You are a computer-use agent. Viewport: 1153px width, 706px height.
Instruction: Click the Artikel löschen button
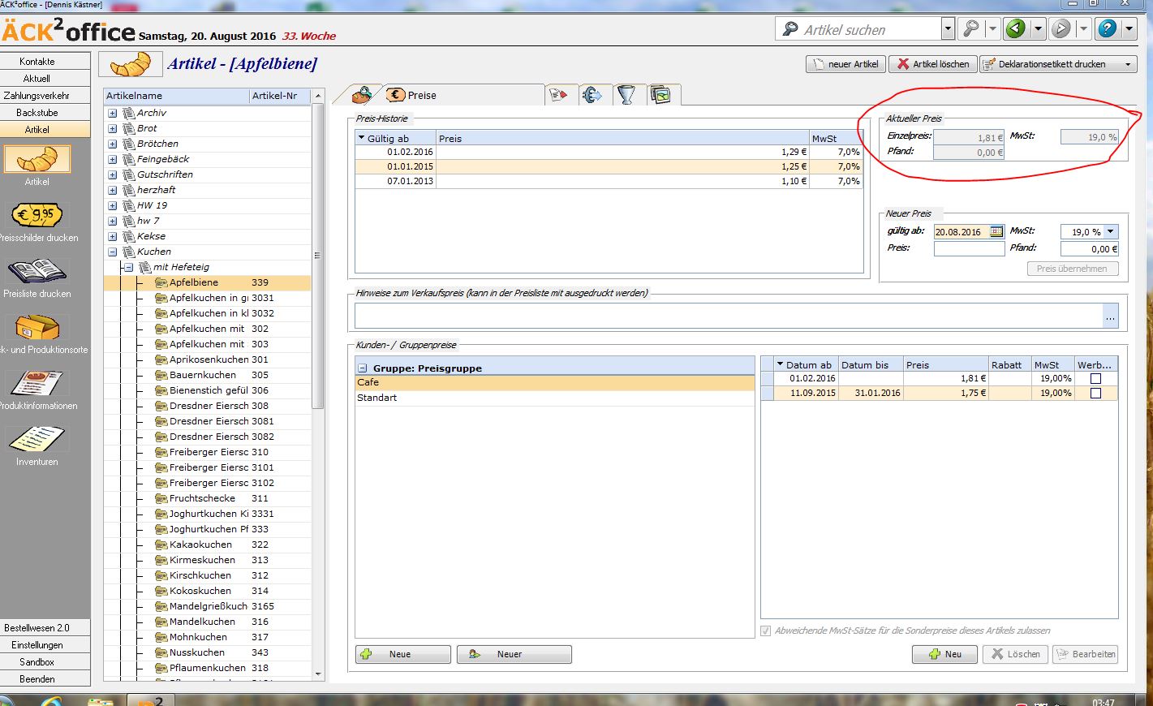tap(933, 64)
